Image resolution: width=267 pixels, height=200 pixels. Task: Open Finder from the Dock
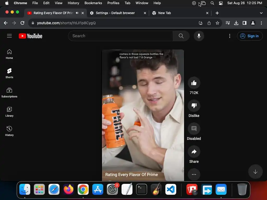coord(25,189)
